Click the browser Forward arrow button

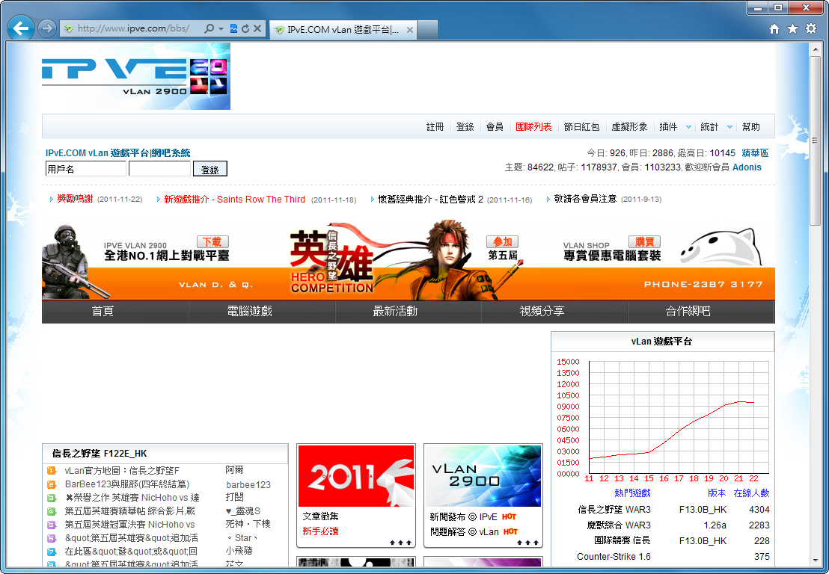(46, 28)
